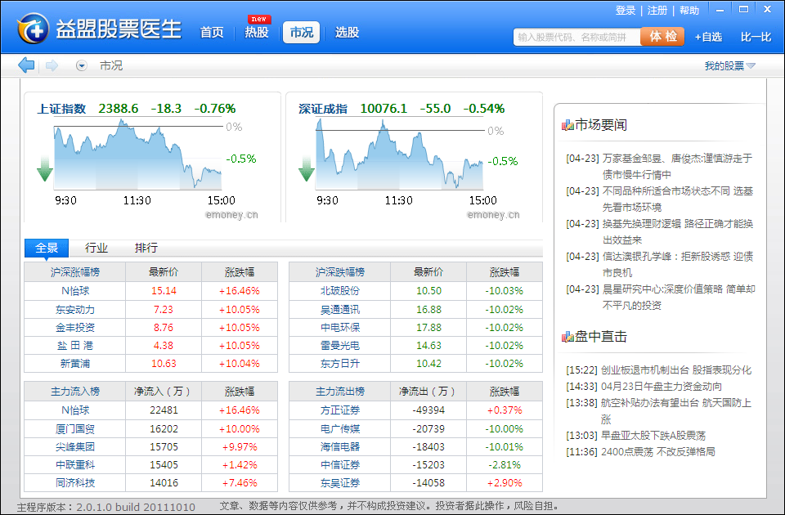The height and width of the screenshot is (515, 785).
Task: Click the green down arrow on 深证成指 chart
Action: point(307,168)
